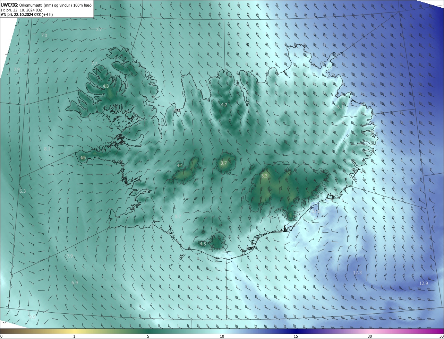Click the 7.0 value on the map
This screenshot has width=444, height=339.
44,36
